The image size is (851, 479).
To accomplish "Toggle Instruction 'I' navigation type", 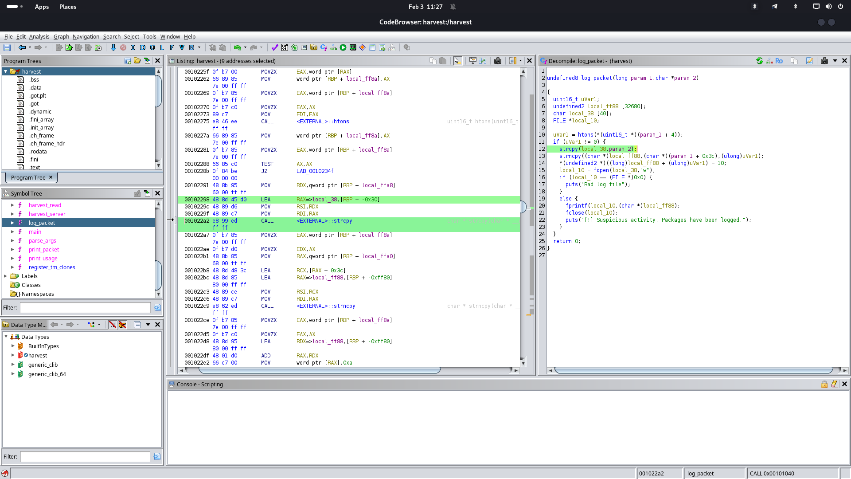I will pos(133,47).
